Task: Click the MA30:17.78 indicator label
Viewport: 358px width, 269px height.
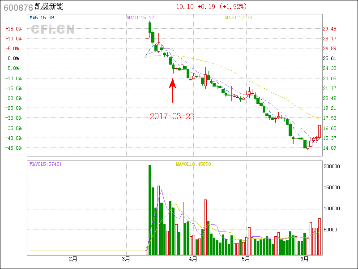Action: click(x=239, y=17)
